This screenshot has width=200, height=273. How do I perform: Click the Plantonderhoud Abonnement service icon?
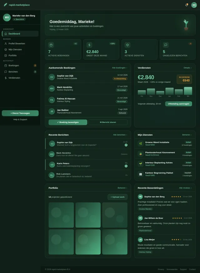(x=141, y=154)
